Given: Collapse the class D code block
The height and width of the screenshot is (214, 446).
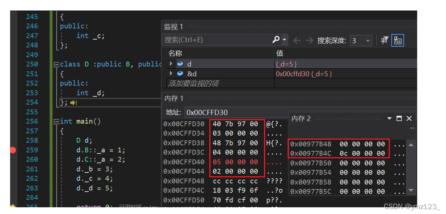Looking at the screenshot, I should (57, 64).
